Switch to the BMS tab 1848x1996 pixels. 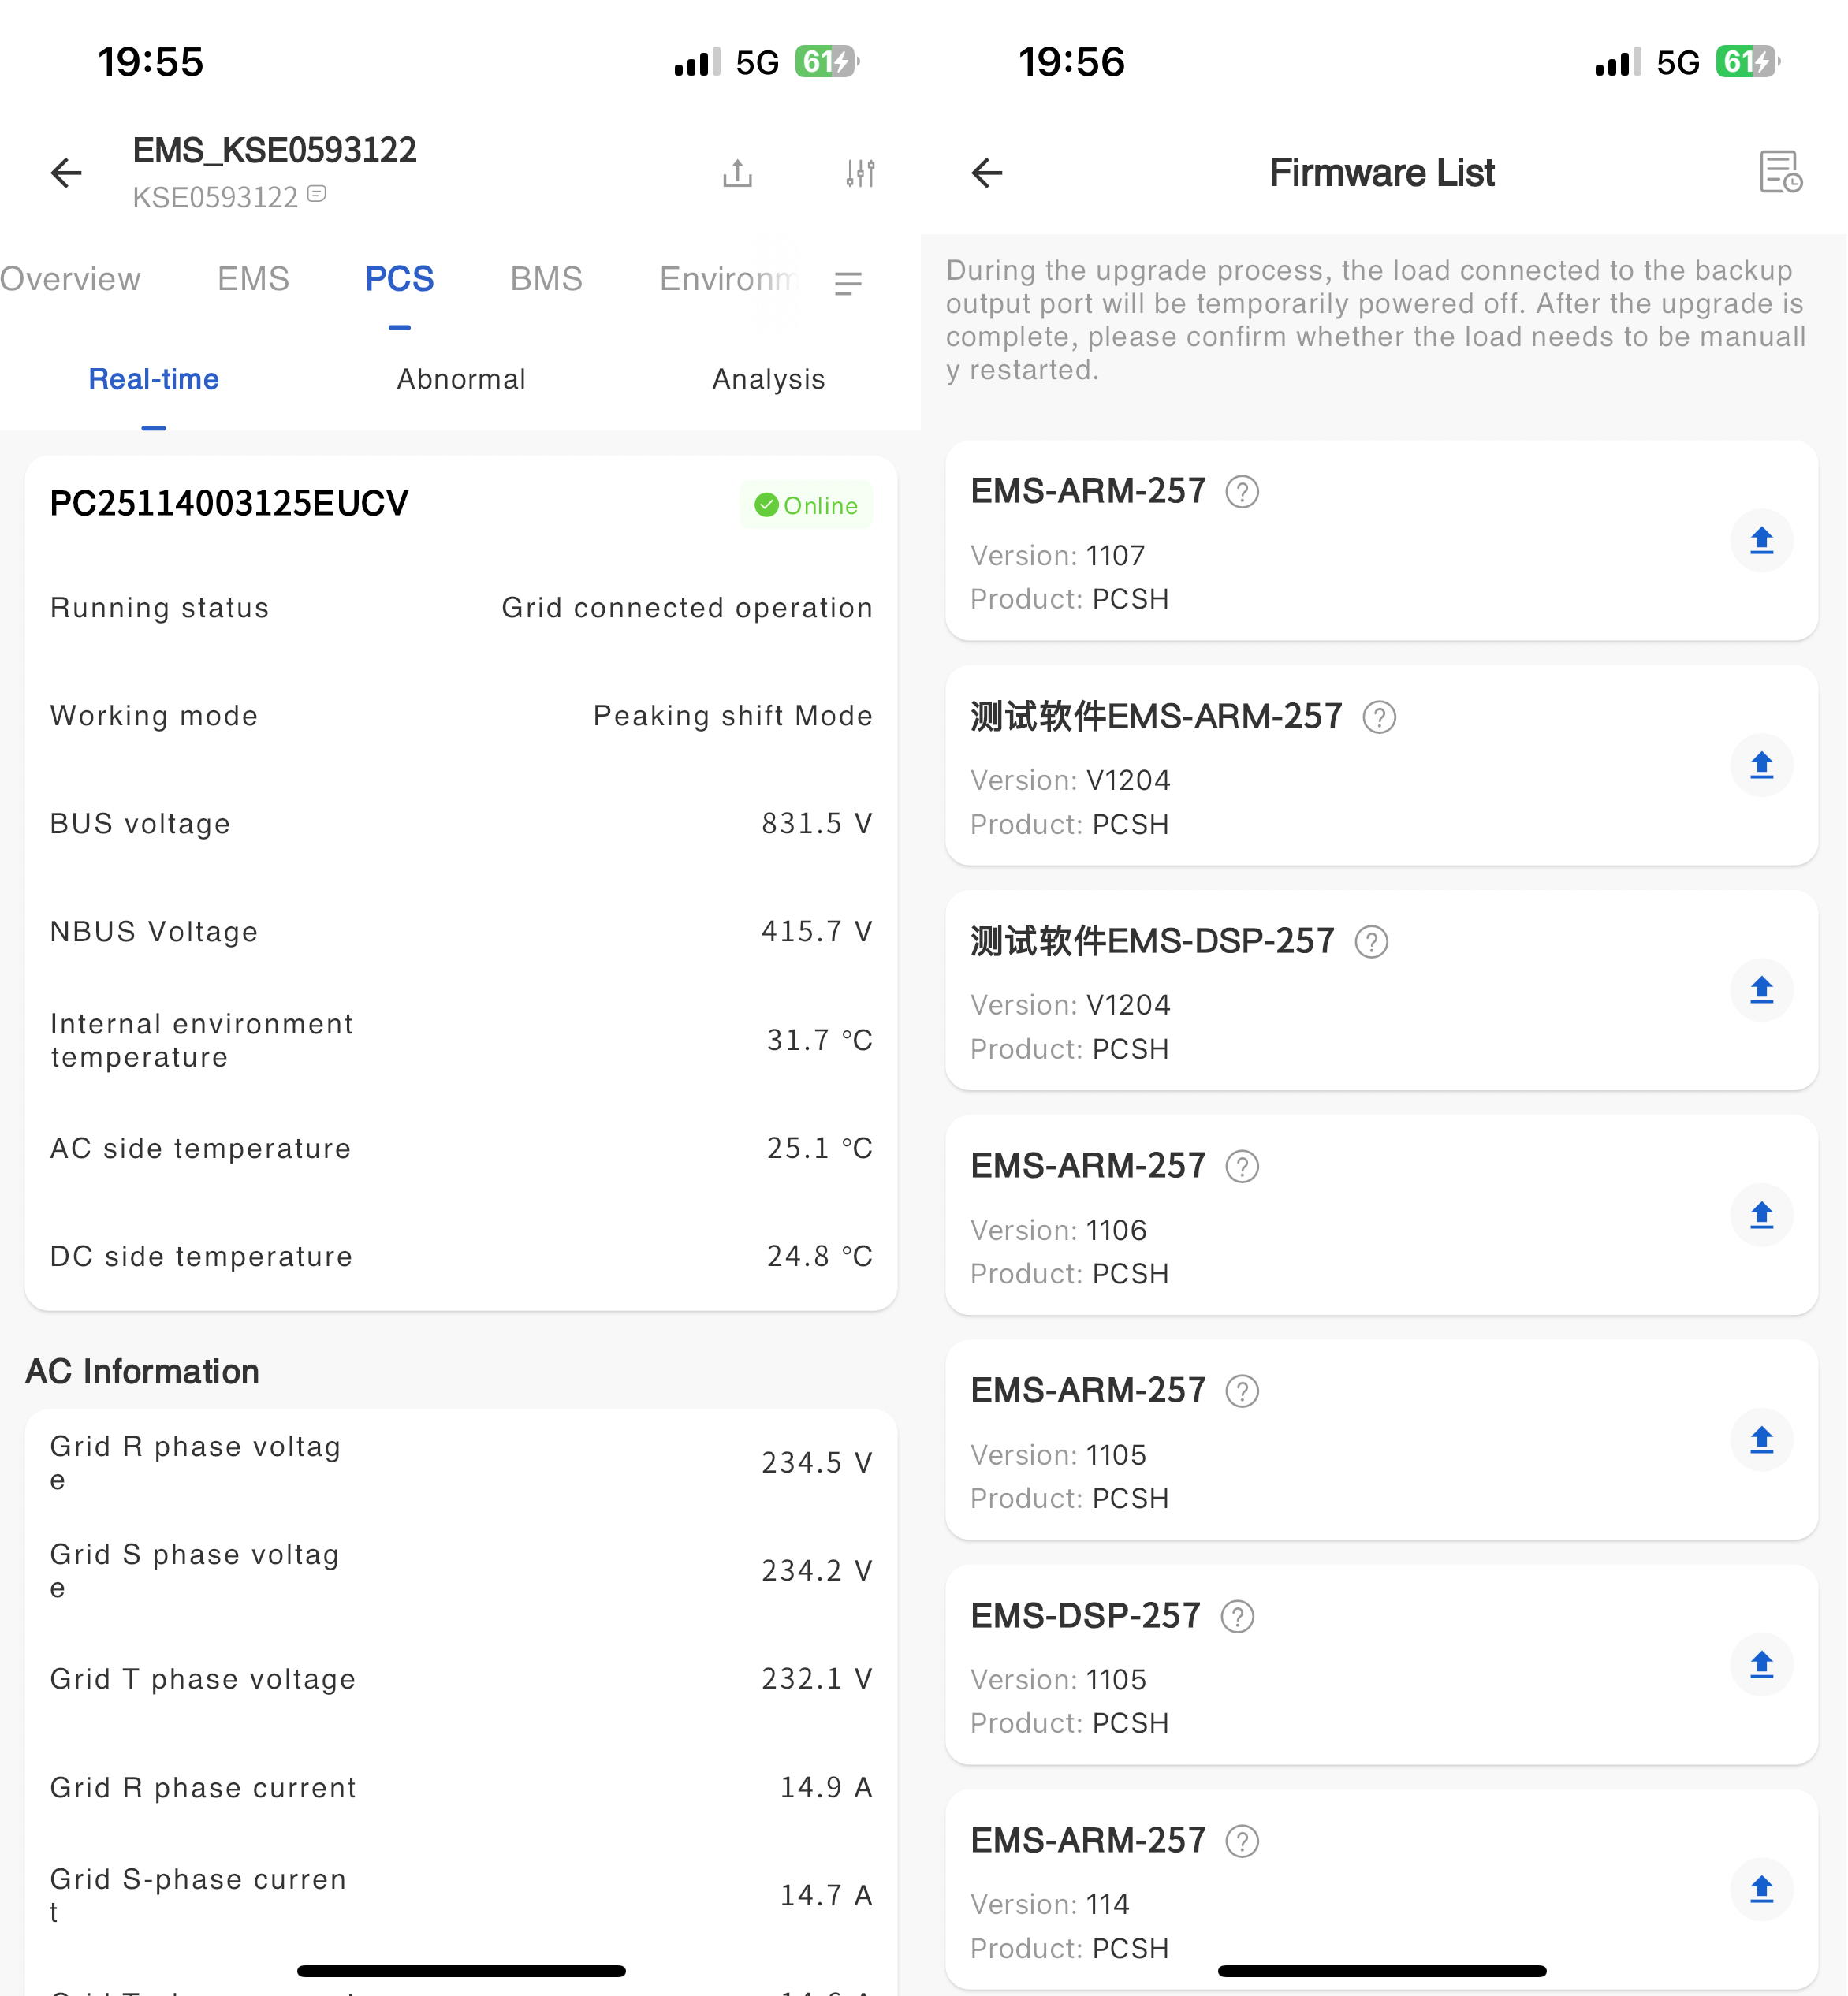click(x=546, y=279)
